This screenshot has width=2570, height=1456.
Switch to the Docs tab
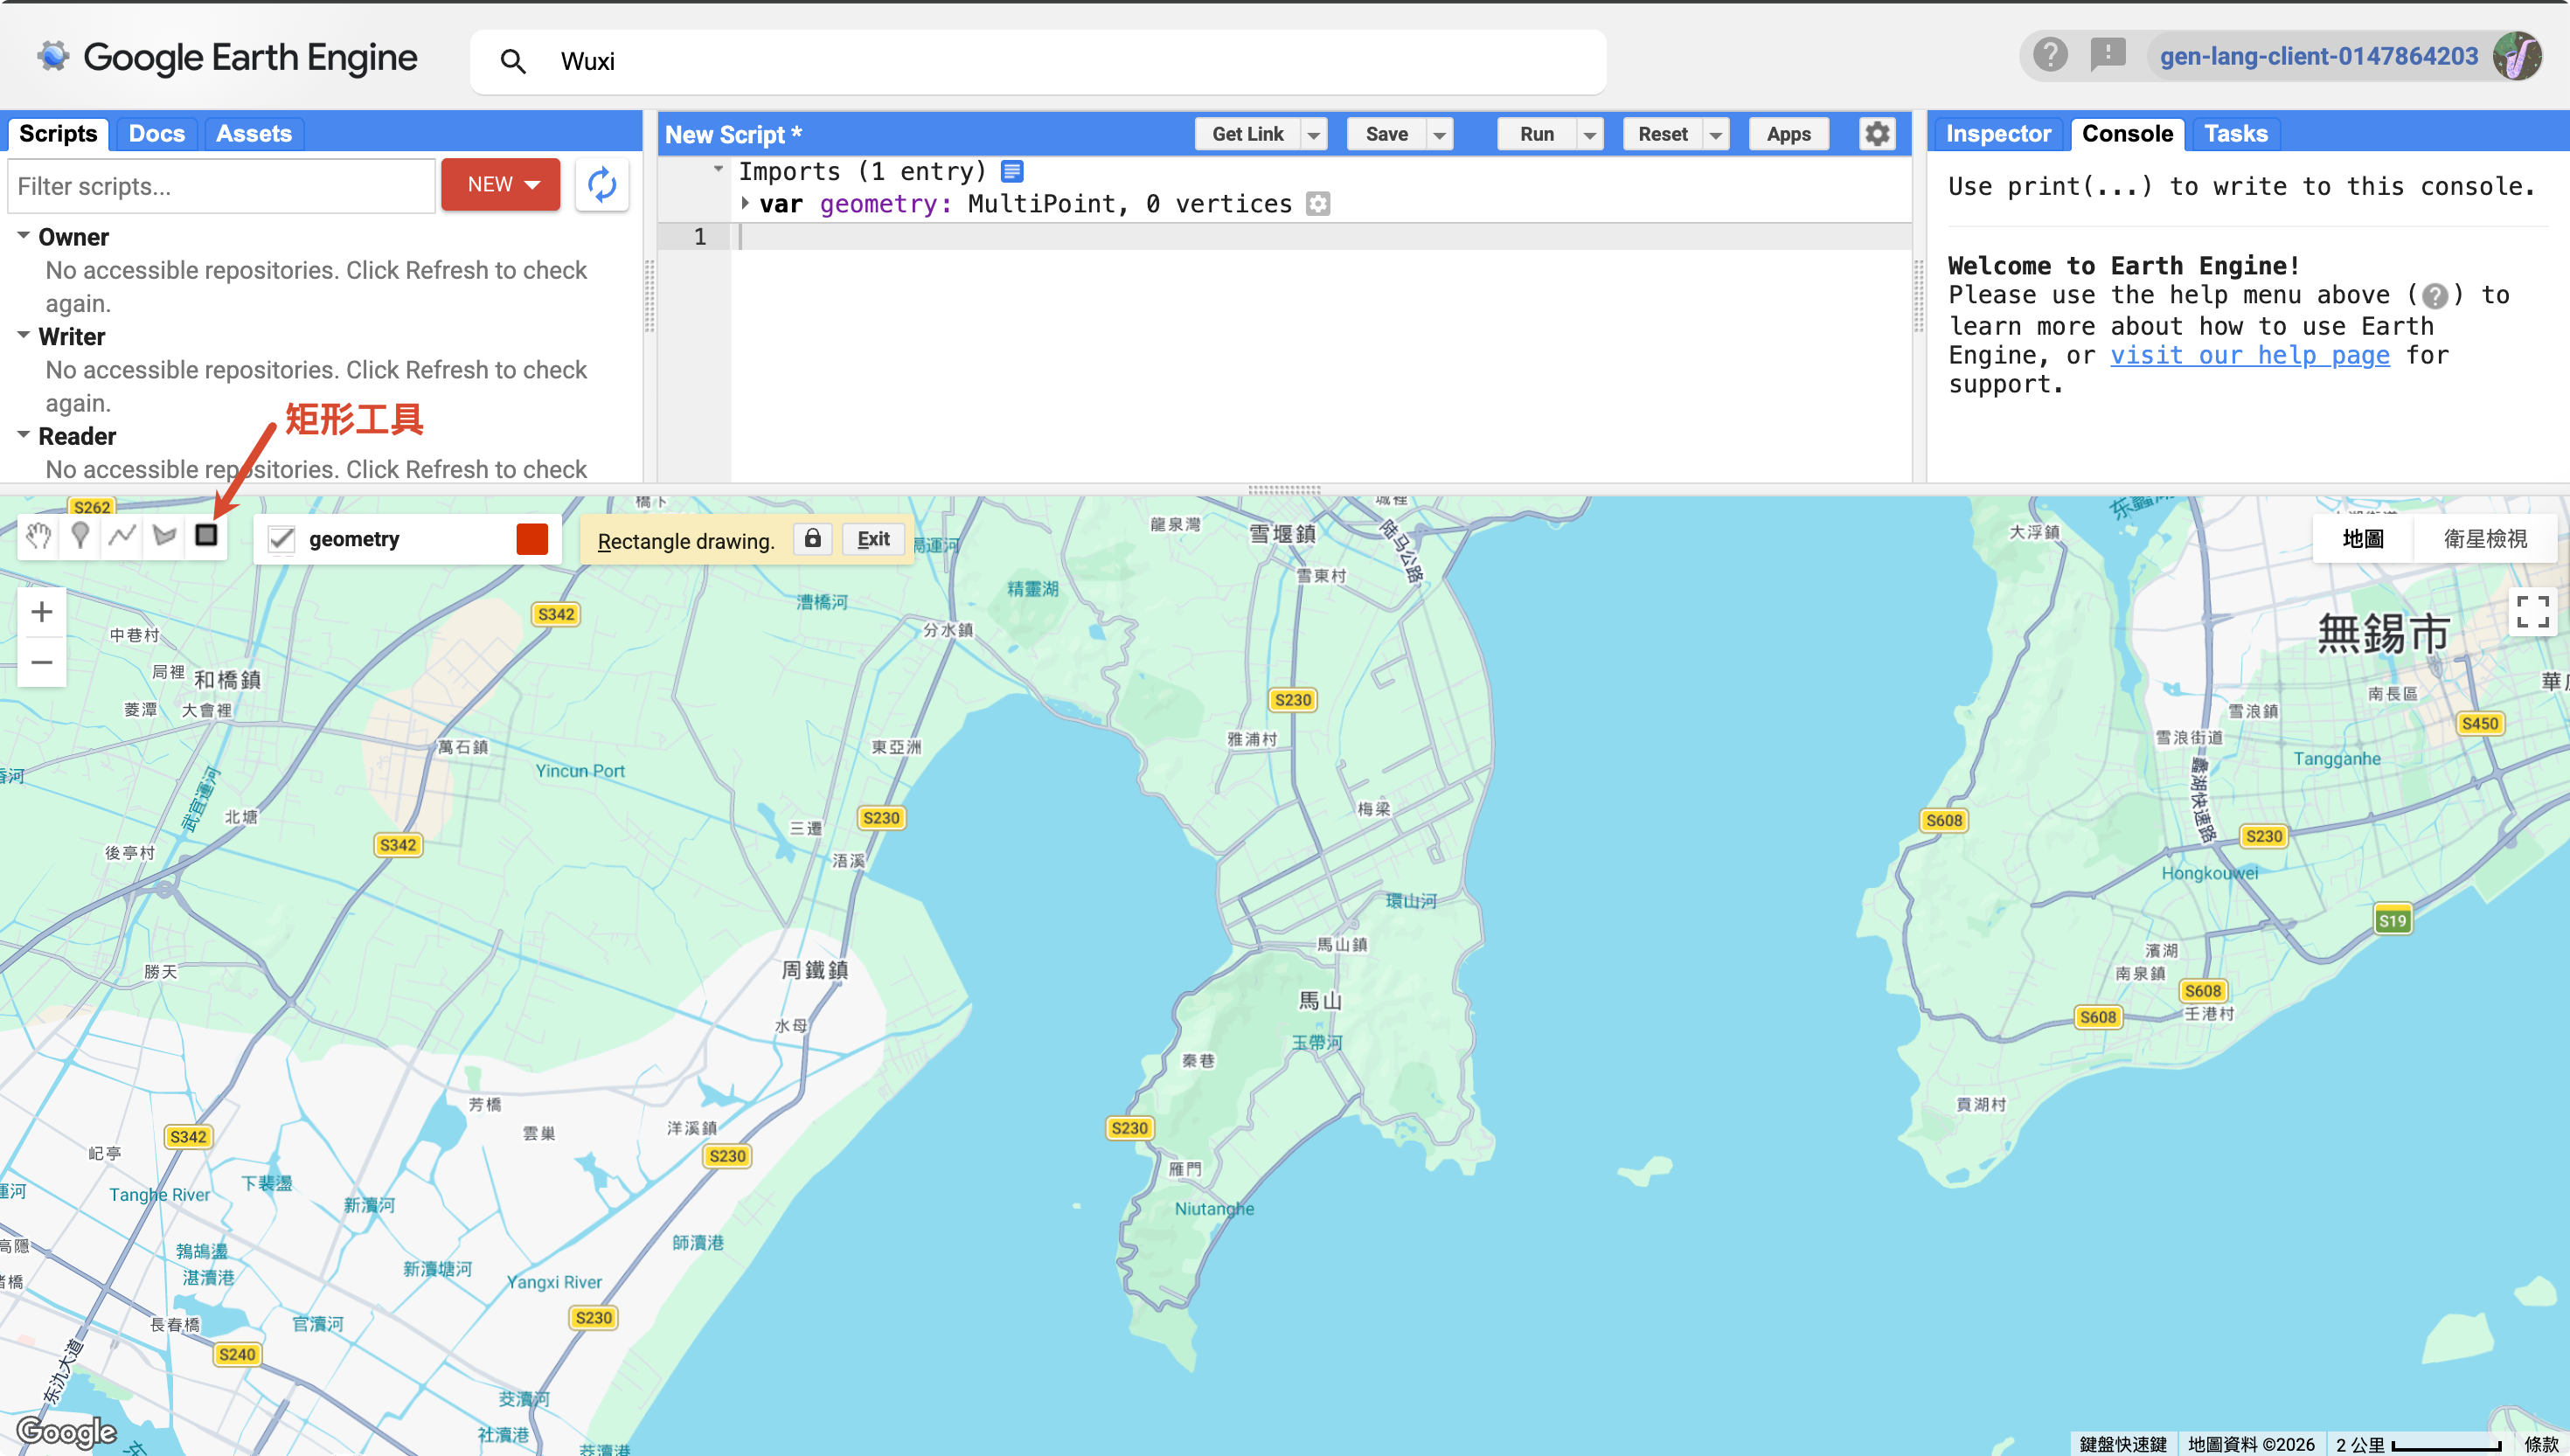tap(157, 134)
